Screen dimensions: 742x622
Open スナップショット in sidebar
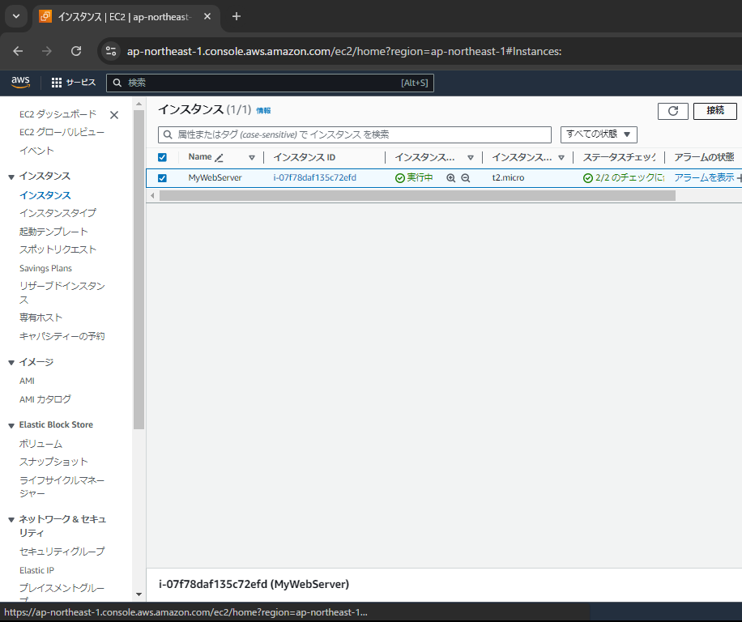(53, 461)
